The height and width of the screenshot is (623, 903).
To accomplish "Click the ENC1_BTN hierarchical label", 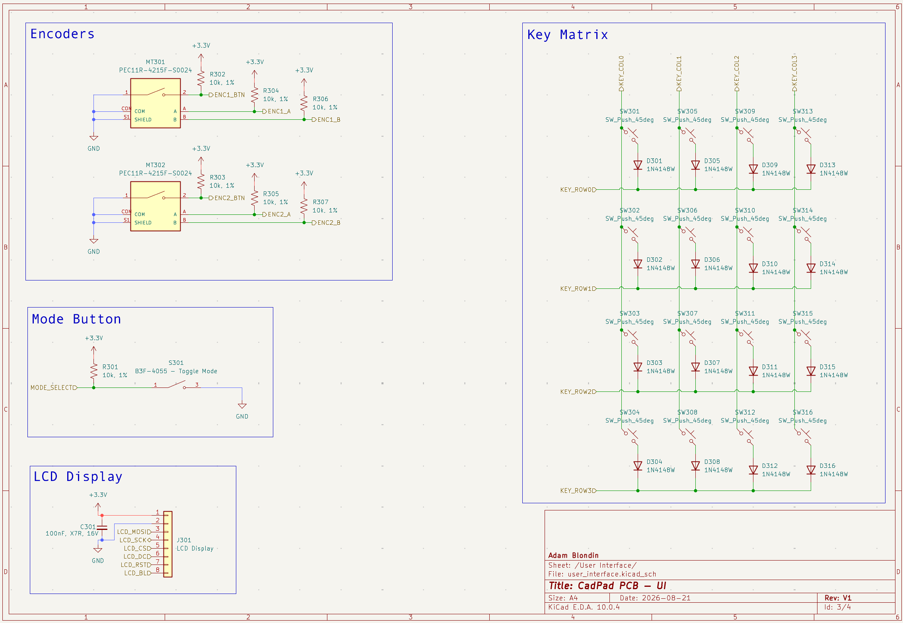I will point(227,95).
